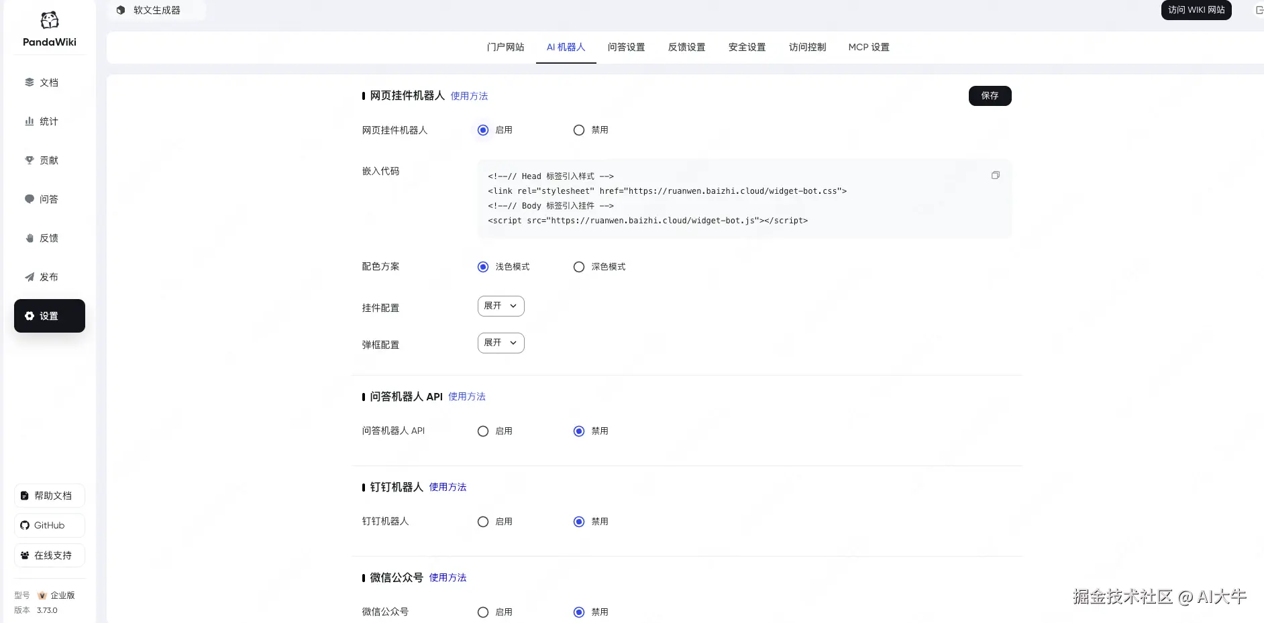Switch to the 访问控制 tab
The height and width of the screenshot is (623, 1264).
pos(808,47)
